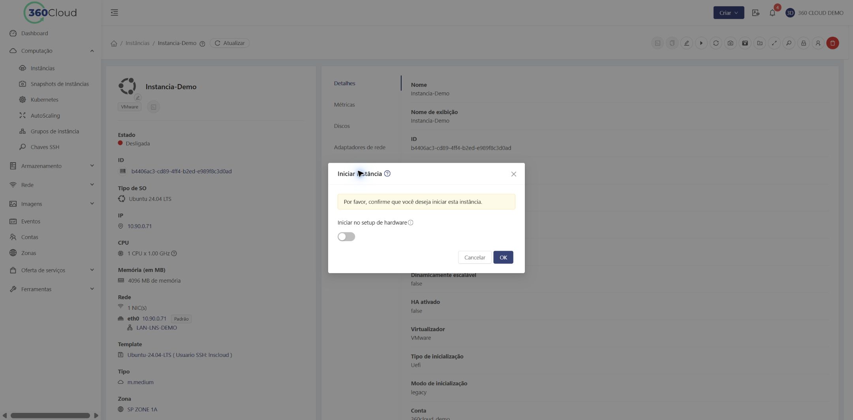The height and width of the screenshot is (420, 853).
Task: Click the home breadcrumb icon
Action: click(114, 43)
